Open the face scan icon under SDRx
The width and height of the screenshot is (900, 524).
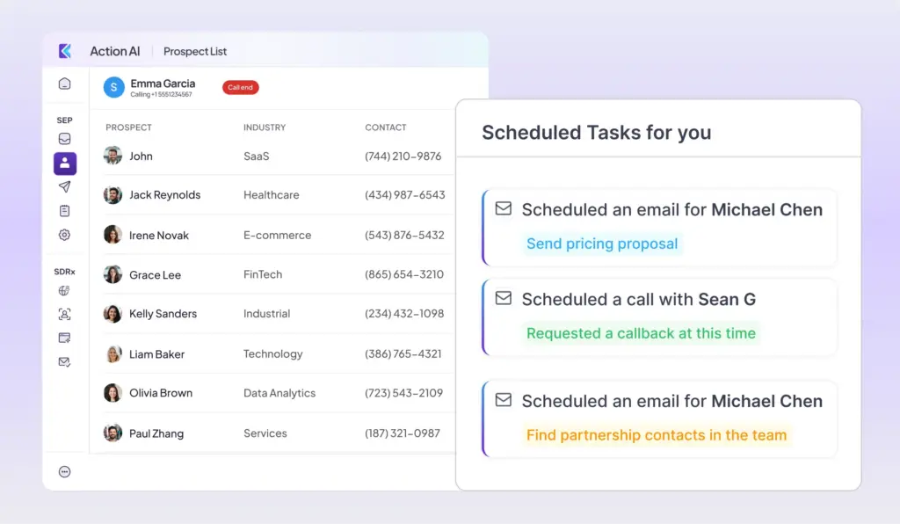tap(64, 314)
